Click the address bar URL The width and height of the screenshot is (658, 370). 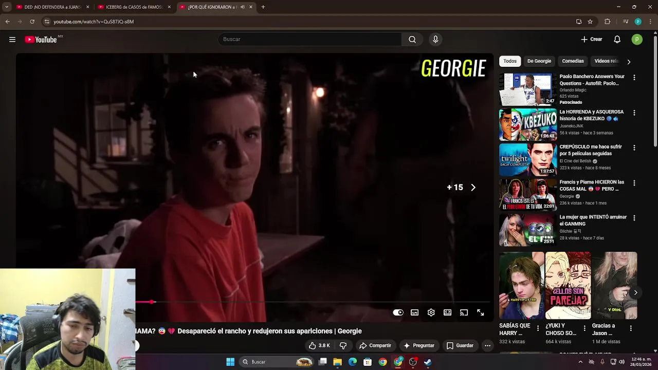(x=94, y=22)
